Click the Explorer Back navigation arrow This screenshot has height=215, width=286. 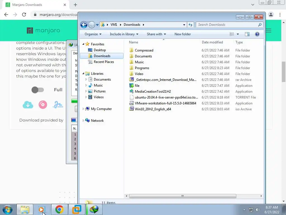tap(84, 25)
